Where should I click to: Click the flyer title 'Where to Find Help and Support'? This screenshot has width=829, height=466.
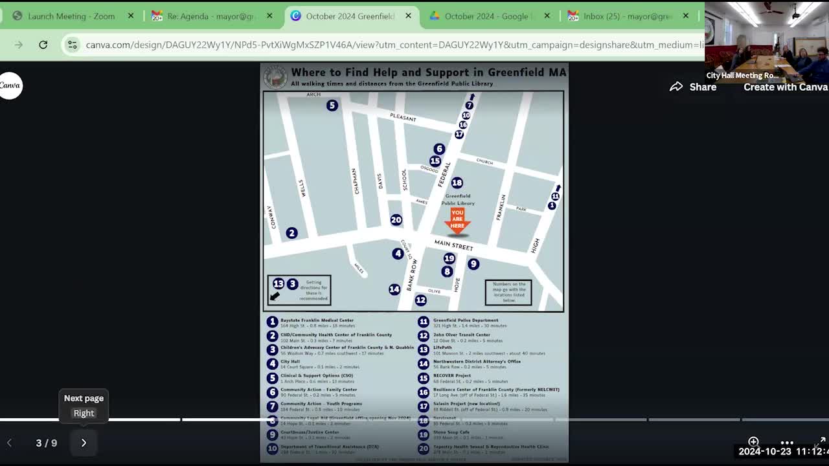[429, 72]
